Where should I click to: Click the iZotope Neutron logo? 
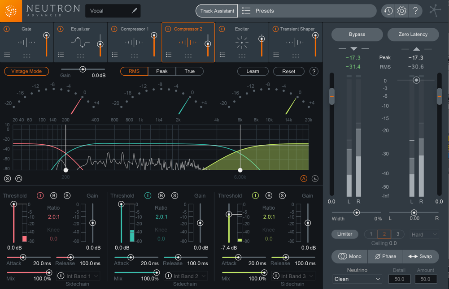point(11,11)
